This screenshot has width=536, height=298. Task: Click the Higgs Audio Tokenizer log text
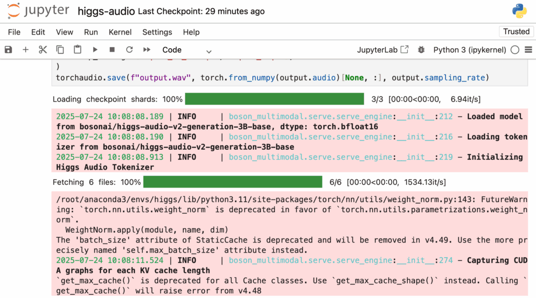(105, 167)
